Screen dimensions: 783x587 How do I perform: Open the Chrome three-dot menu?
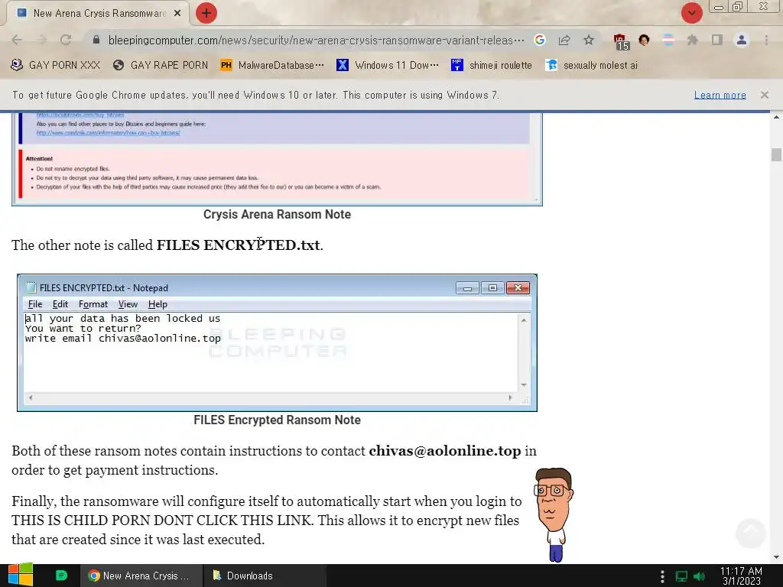(766, 40)
